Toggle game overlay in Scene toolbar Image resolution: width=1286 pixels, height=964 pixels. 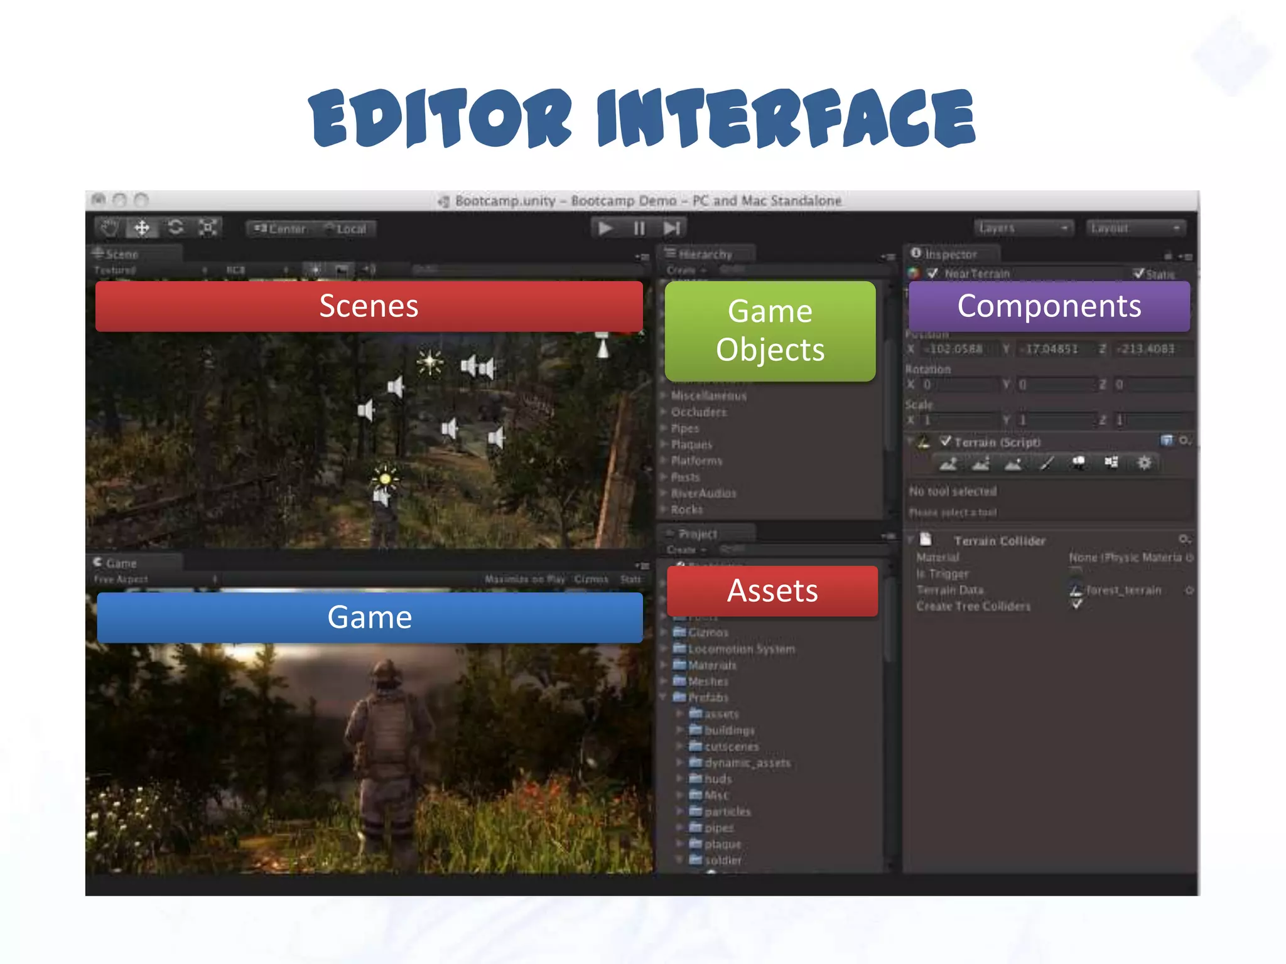click(342, 270)
